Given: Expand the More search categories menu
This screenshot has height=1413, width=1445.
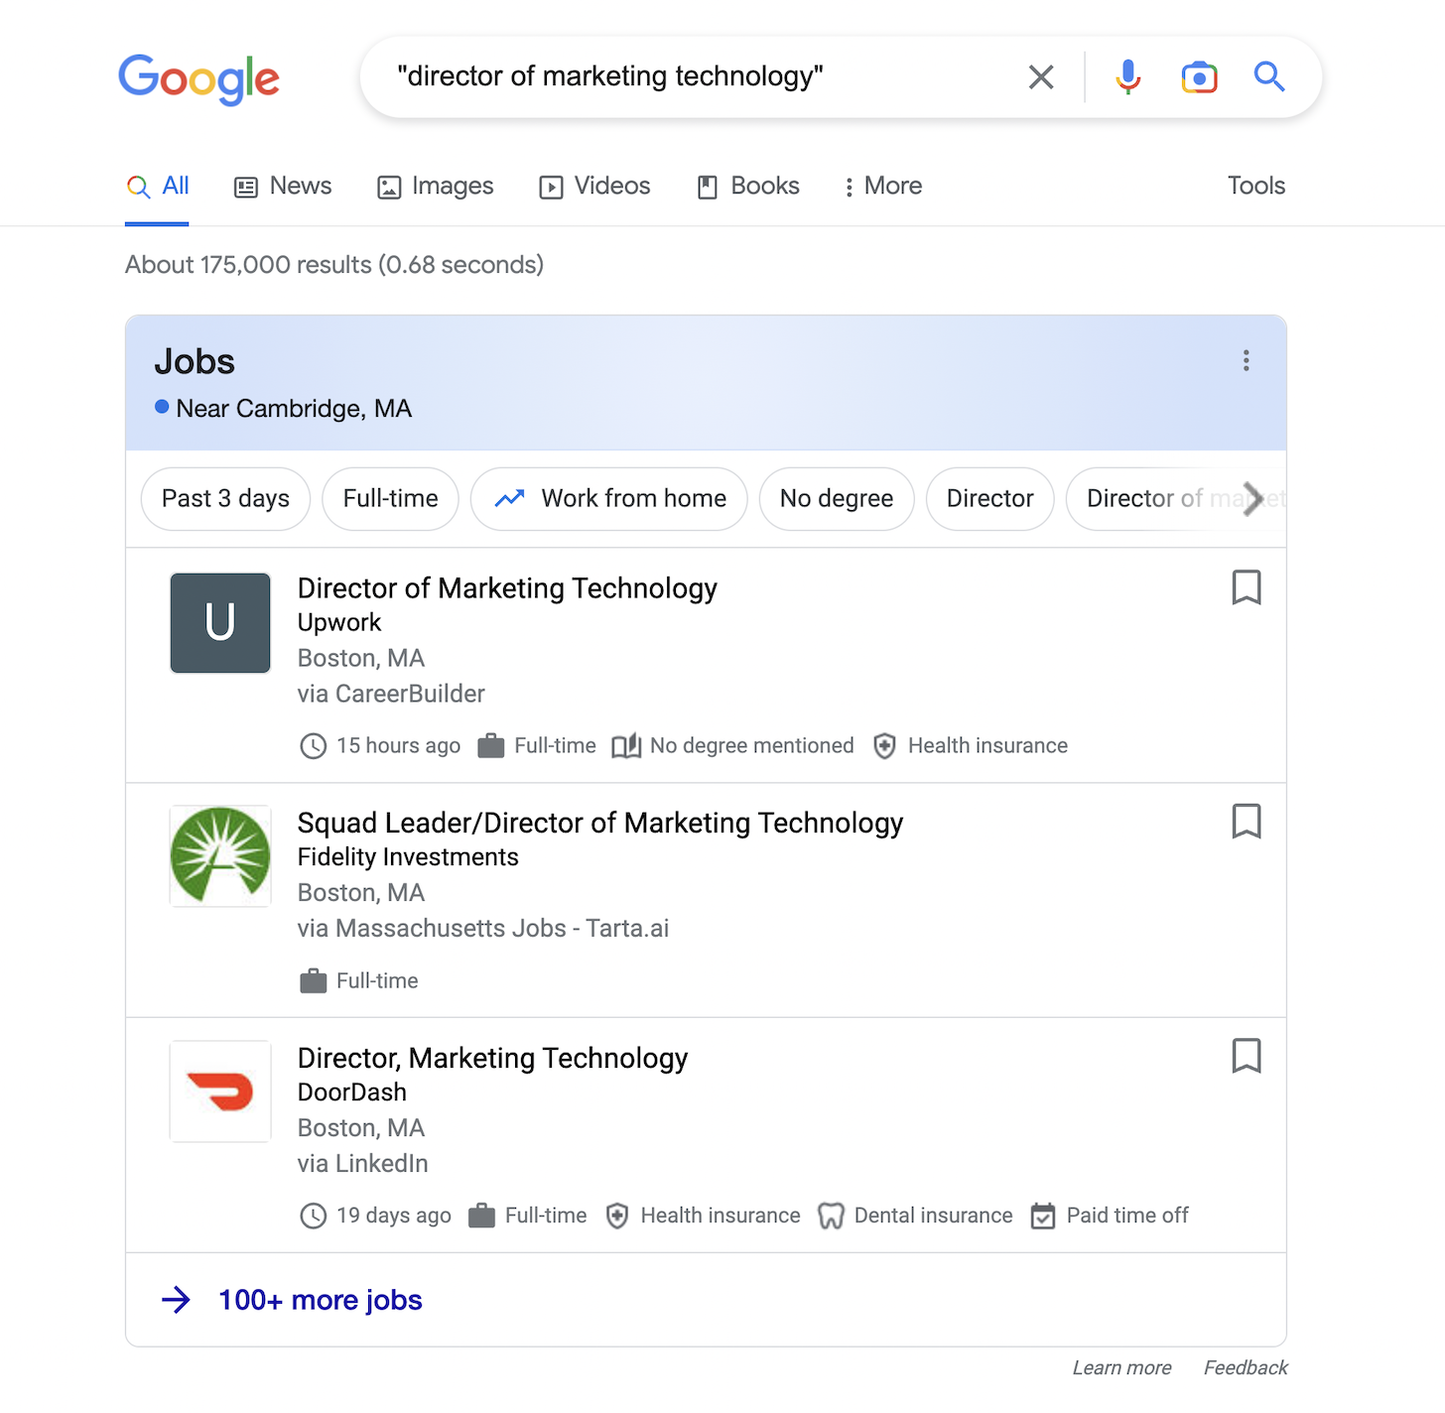Looking at the screenshot, I should pyautogui.click(x=882, y=187).
